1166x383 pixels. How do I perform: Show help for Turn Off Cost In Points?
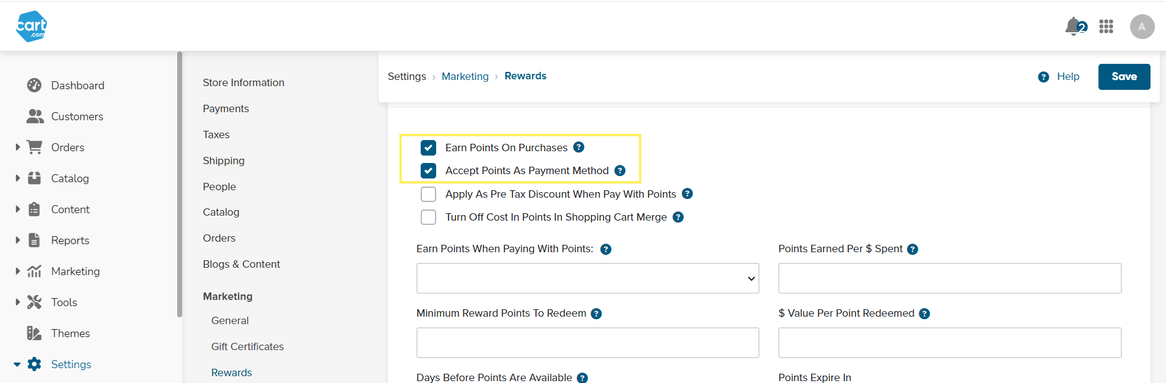[678, 217]
